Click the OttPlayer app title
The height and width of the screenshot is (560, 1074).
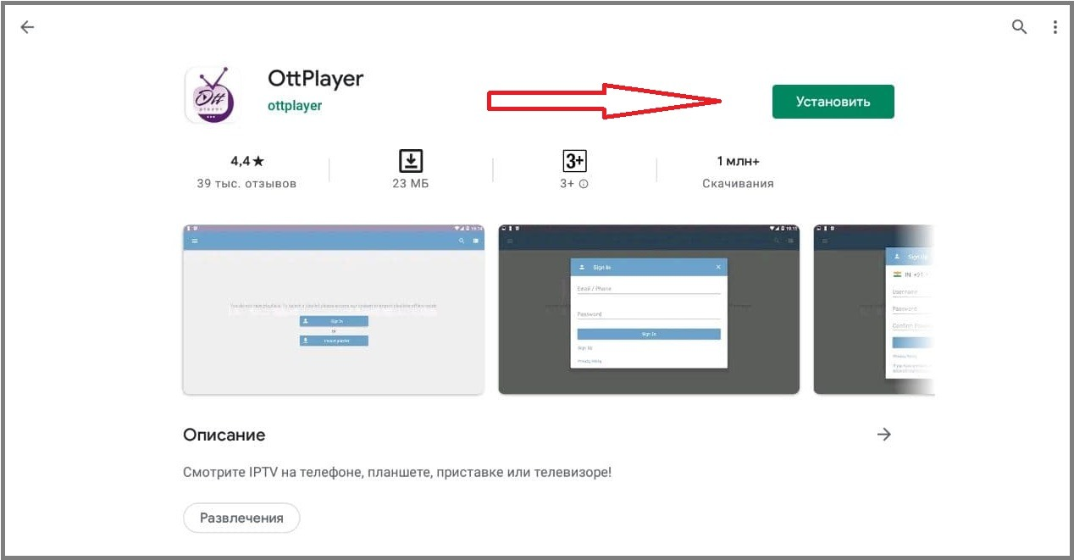(x=315, y=79)
